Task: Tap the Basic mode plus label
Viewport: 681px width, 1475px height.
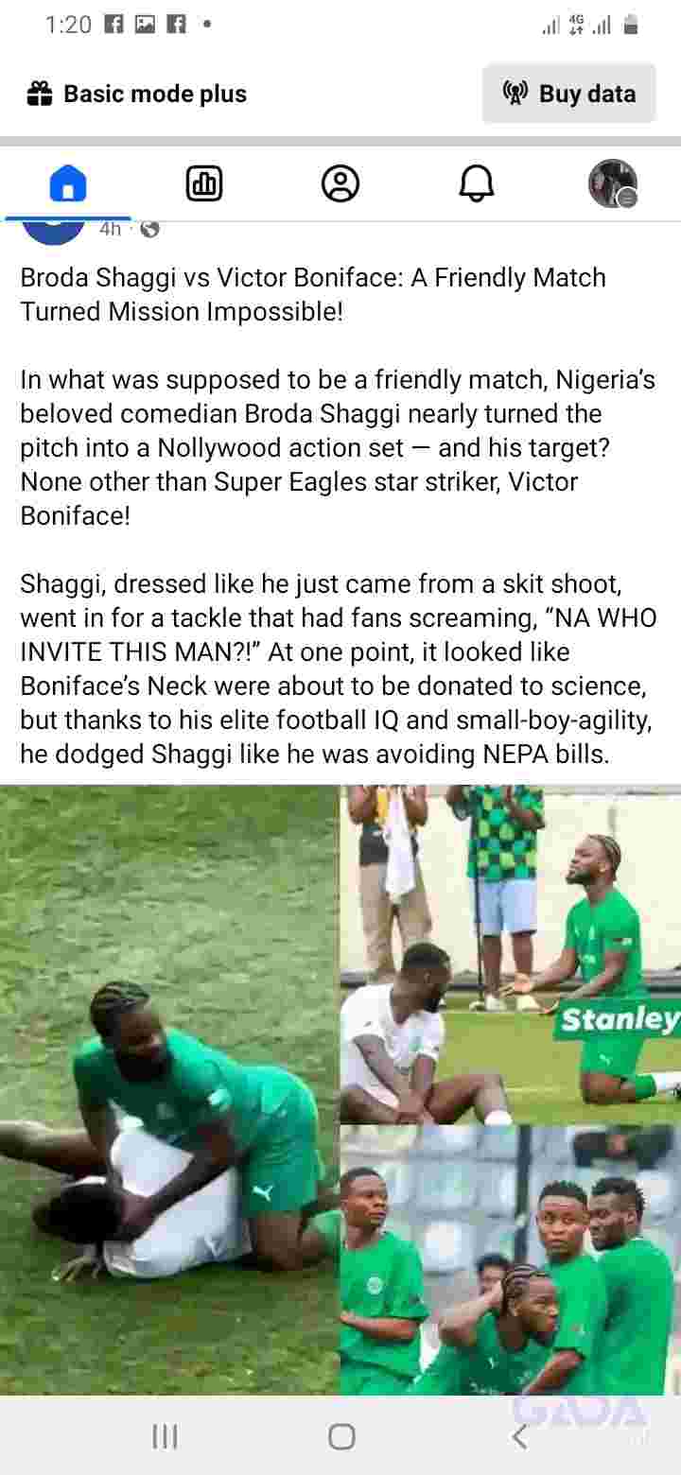Action: tap(155, 94)
